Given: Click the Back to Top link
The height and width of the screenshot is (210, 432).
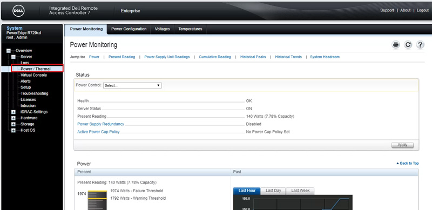Looking at the screenshot, I should click(408, 164).
